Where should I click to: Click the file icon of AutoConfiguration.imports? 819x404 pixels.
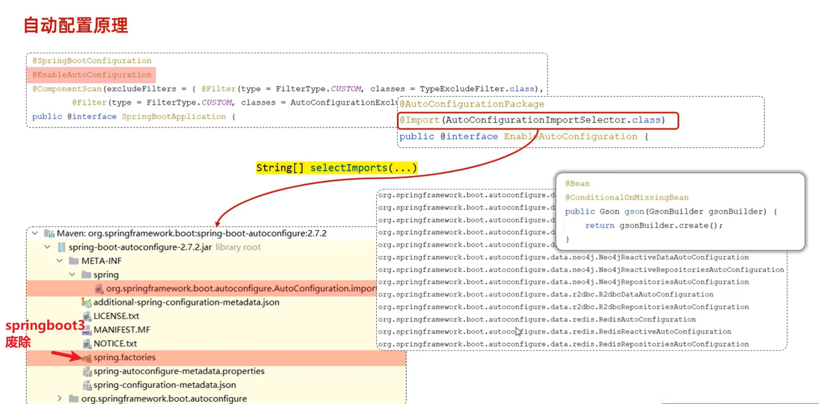point(99,289)
